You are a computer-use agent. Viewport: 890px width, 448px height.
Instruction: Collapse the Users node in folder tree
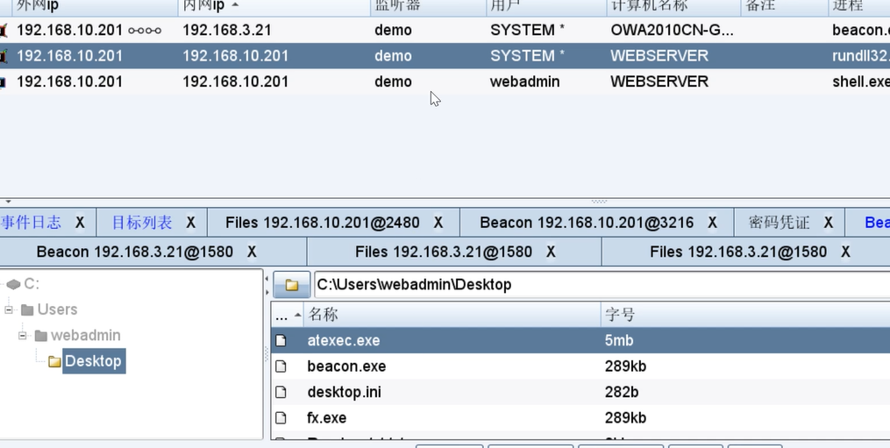pyautogui.click(x=9, y=309)
